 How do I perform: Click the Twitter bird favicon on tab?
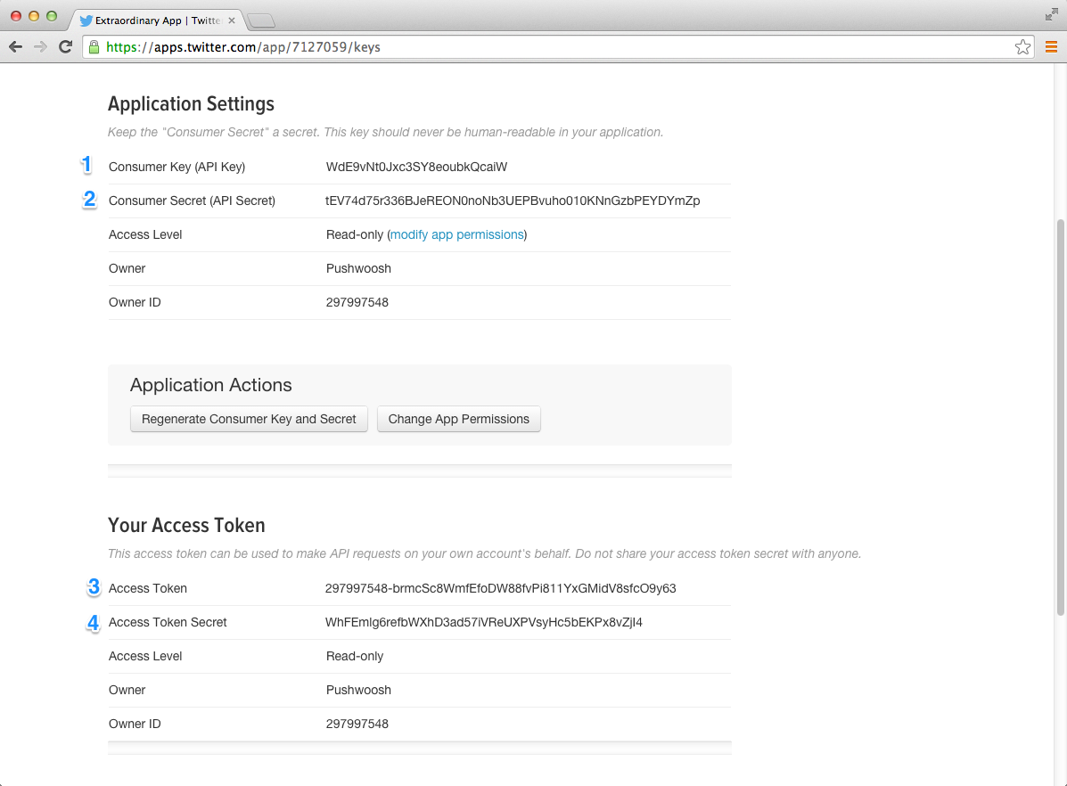86,20
